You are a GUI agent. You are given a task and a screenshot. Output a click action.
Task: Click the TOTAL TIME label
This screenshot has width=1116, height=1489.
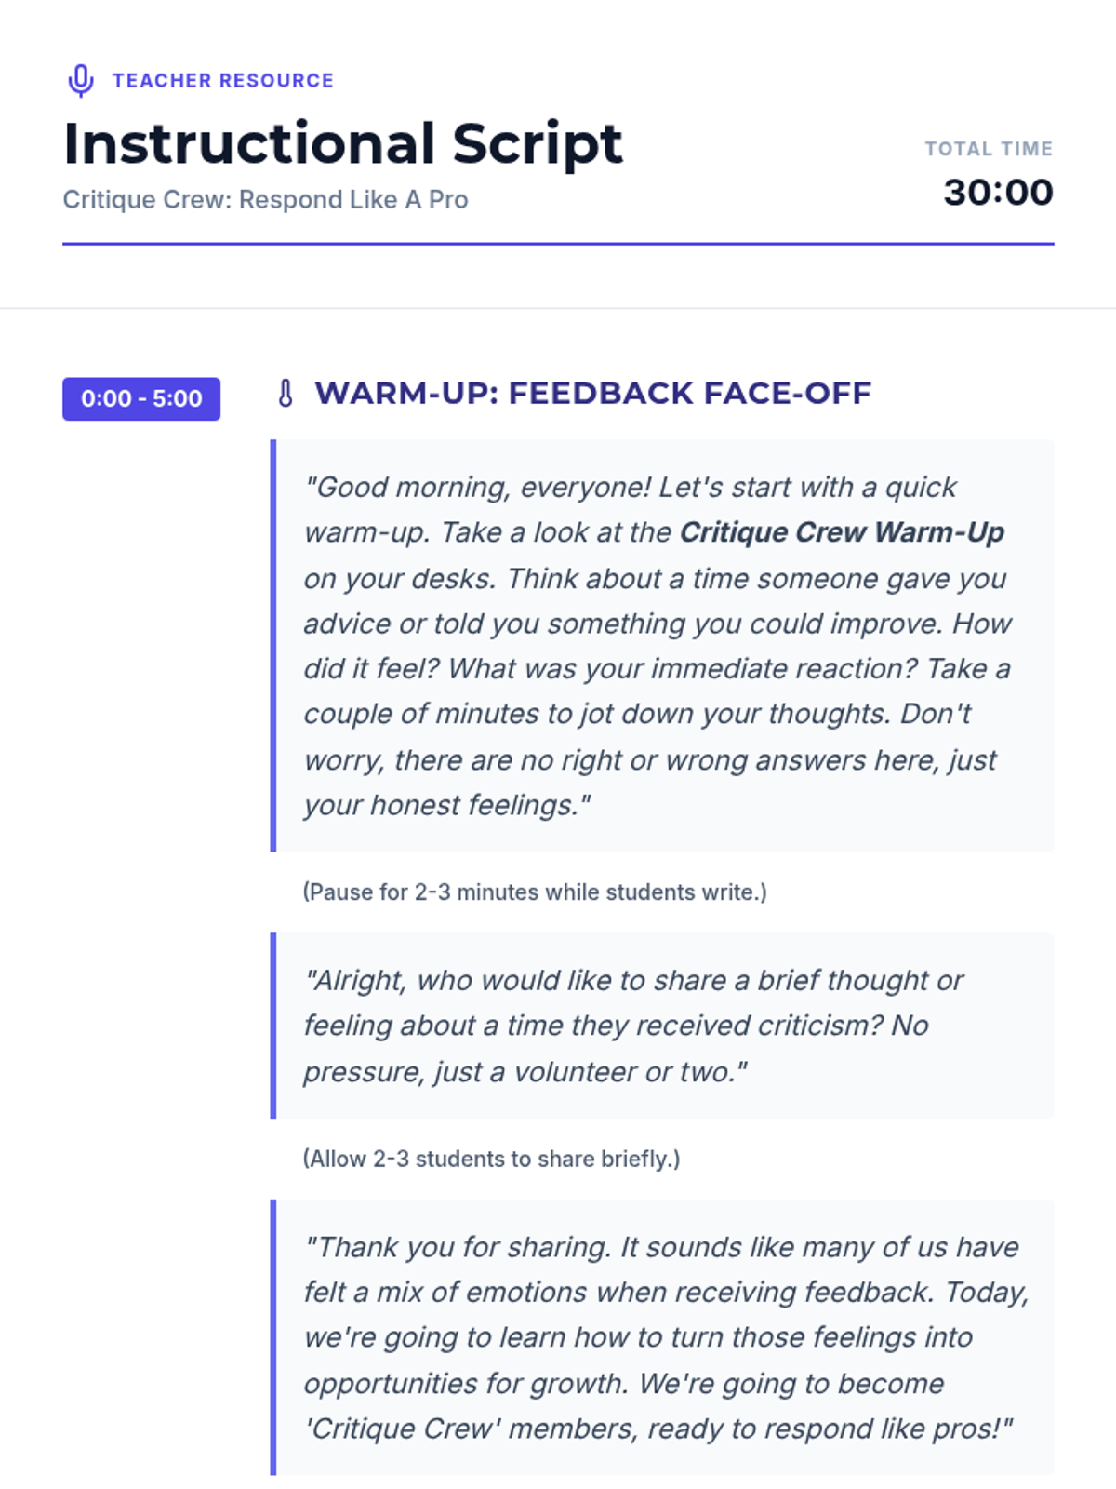click(x=989, y=149)
